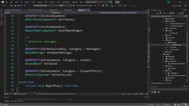This screenshot has width=189, height=106.
Task: Click Solution Explorer search magnifier icon
Action: pyautogui.click(x=185, y=16)
